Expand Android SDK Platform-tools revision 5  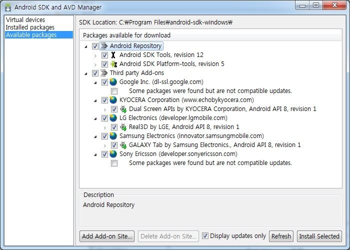tap(95, 64)
